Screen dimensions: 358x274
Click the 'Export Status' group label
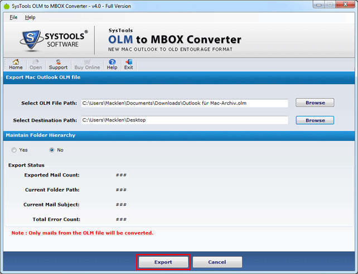coord(26,165)
